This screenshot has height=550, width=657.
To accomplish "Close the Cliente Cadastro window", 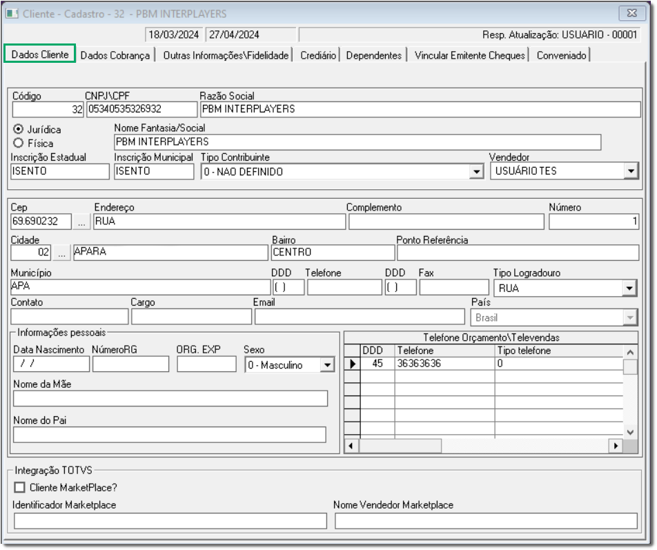I will tap(631, 13).
